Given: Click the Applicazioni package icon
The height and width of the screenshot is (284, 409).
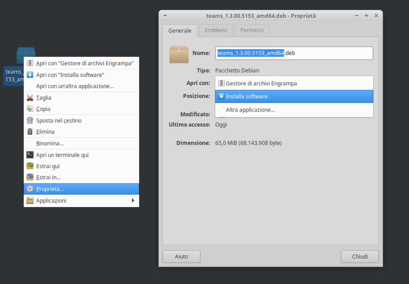Looking at the screenshot, I should (x=30, y=201).
